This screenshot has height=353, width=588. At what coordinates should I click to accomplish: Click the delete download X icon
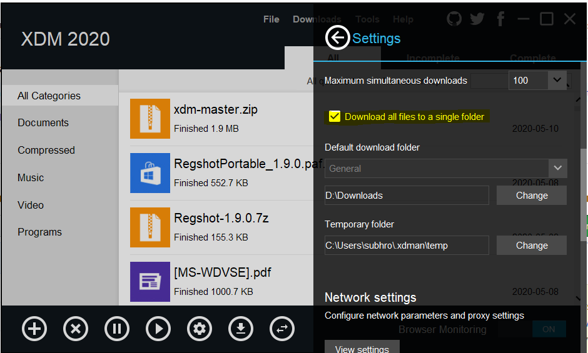[x=76, y=329]
